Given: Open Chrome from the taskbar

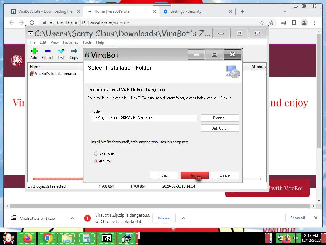Looking at the screenshot, I should (x=47, y=238).
